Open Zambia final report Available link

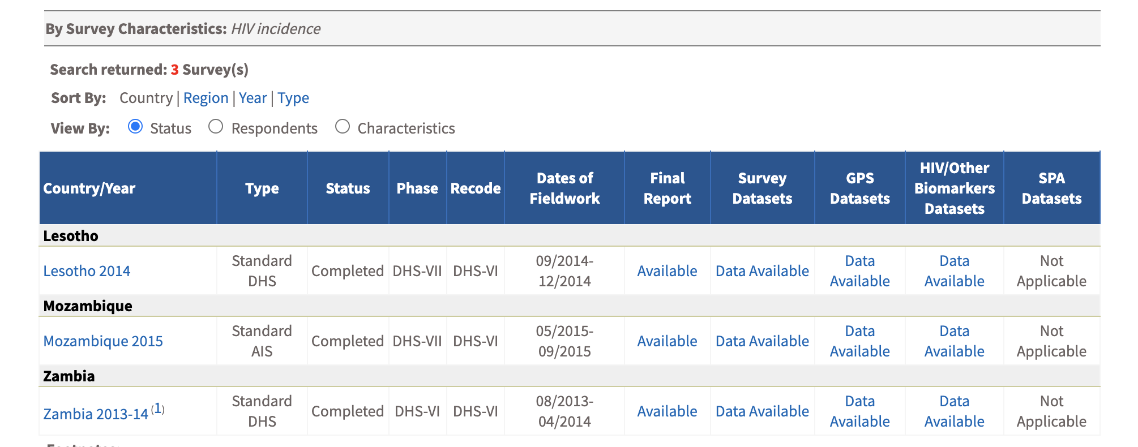(x=667, y=411)
